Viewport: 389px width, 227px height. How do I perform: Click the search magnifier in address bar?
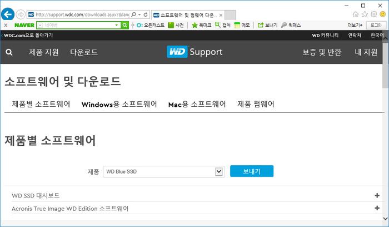tap(134, 14)
